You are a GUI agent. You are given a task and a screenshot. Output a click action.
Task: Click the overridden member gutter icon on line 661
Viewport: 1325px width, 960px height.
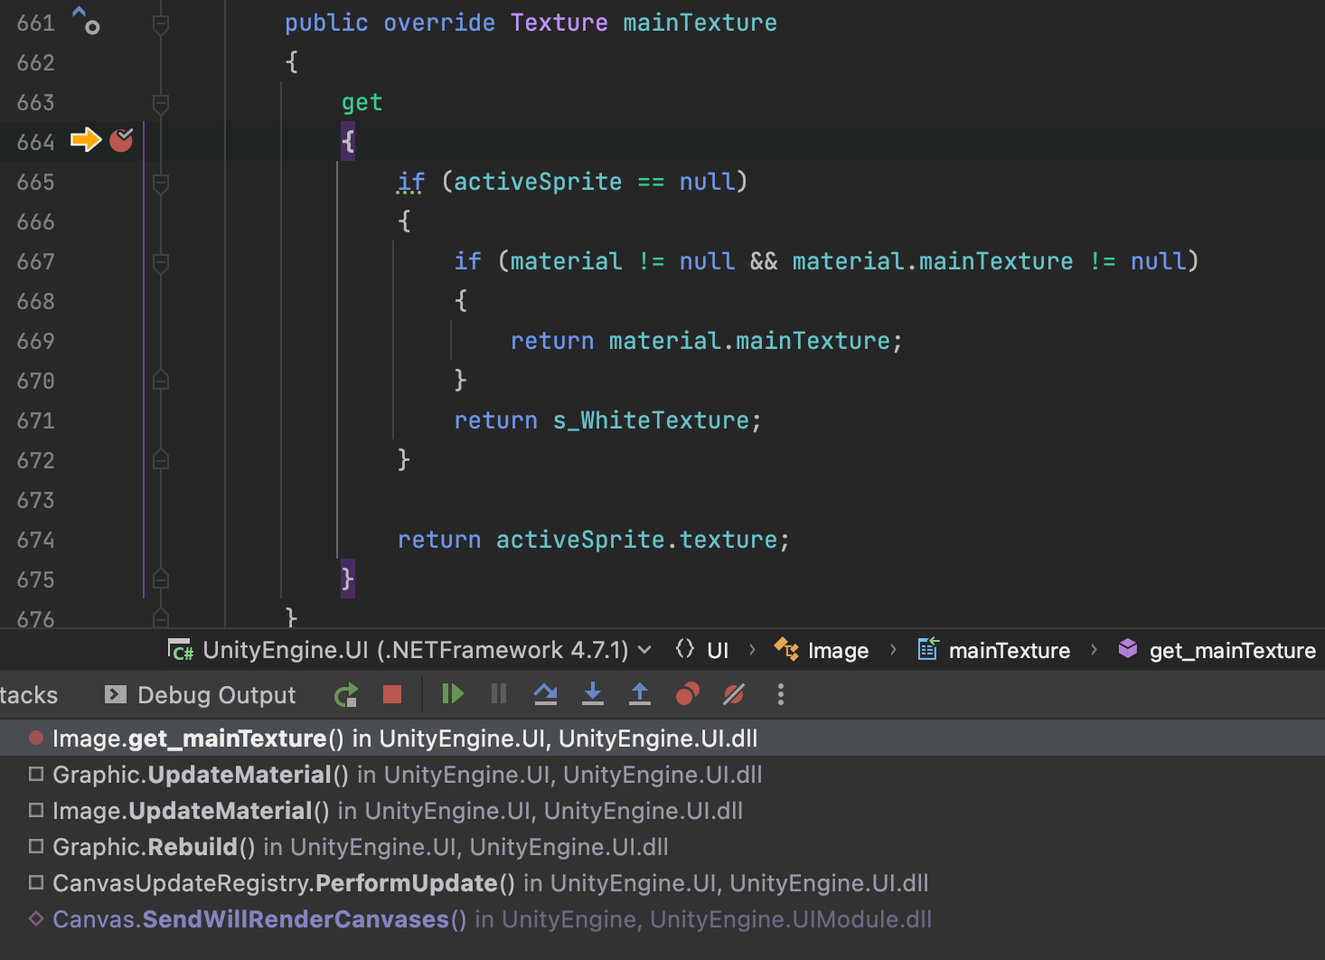(86, 20)
